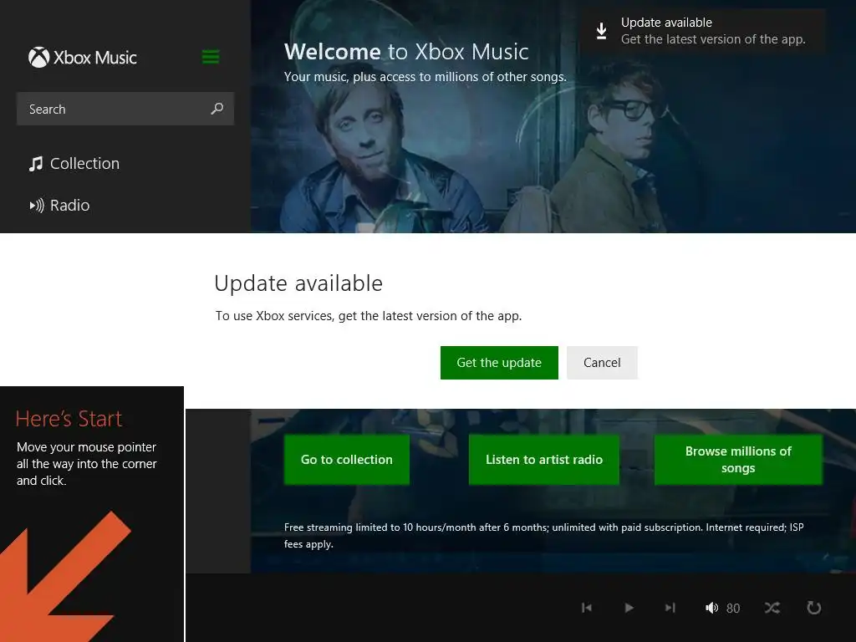Screen dimensions: 856x642
Task: Click Go to collection button
Action: point(347,460)
